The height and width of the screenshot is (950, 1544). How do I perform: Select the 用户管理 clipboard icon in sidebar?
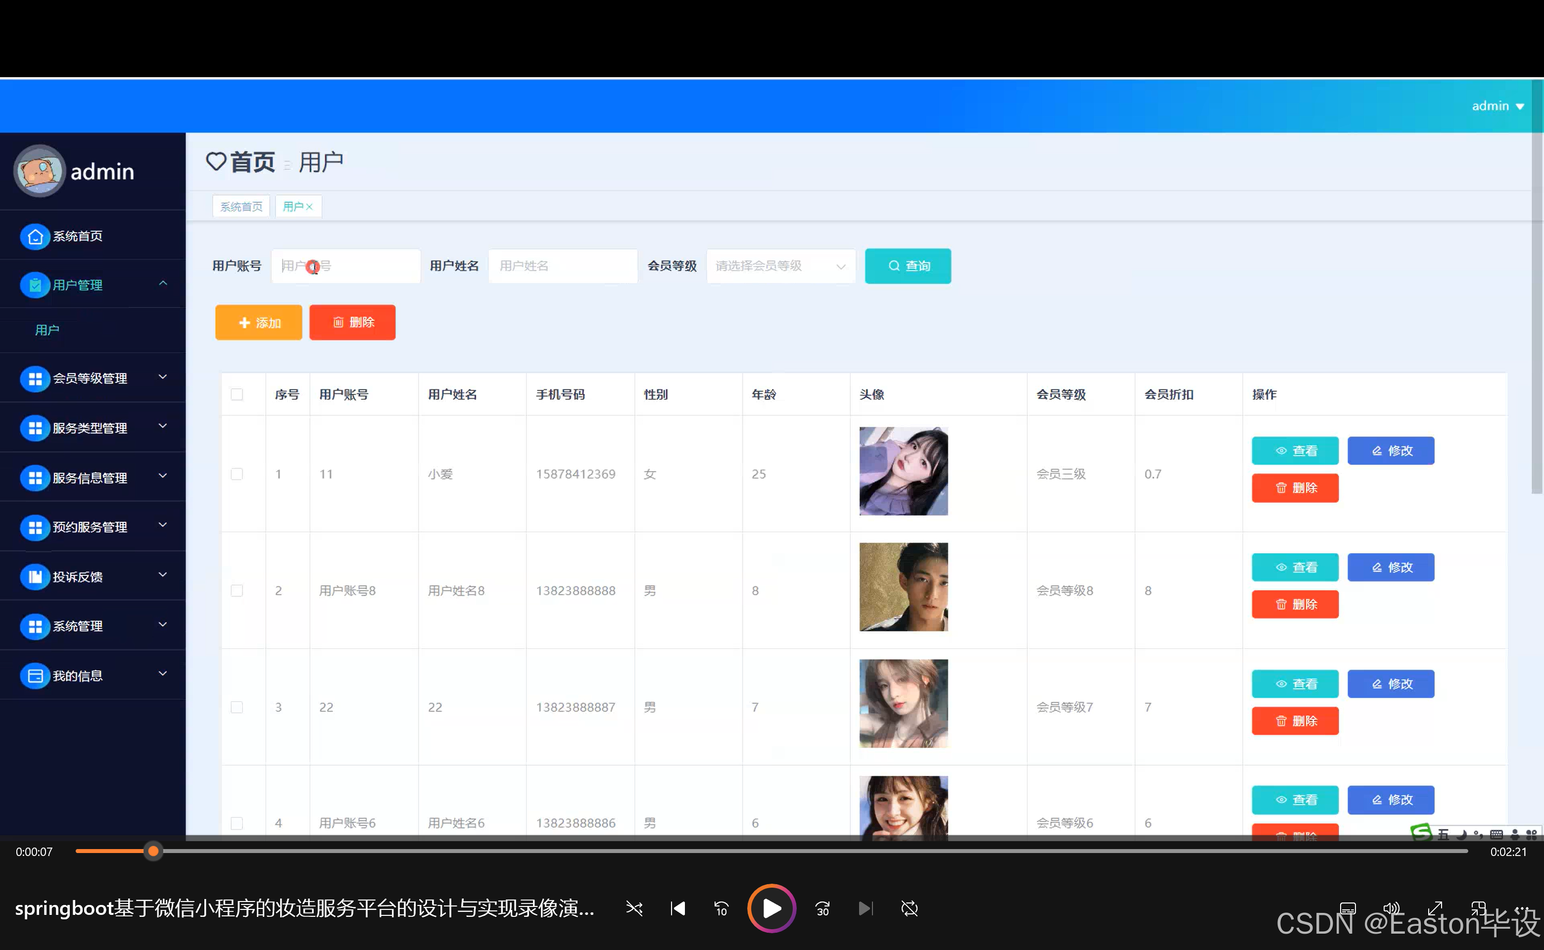(x=35, y=285)
